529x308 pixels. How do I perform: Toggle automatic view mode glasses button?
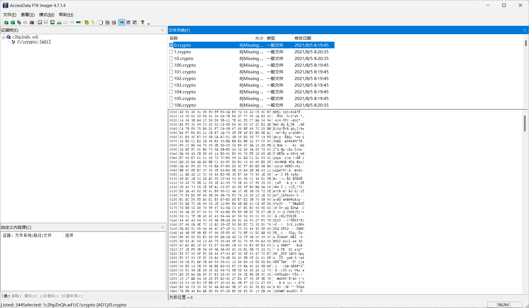121,22
